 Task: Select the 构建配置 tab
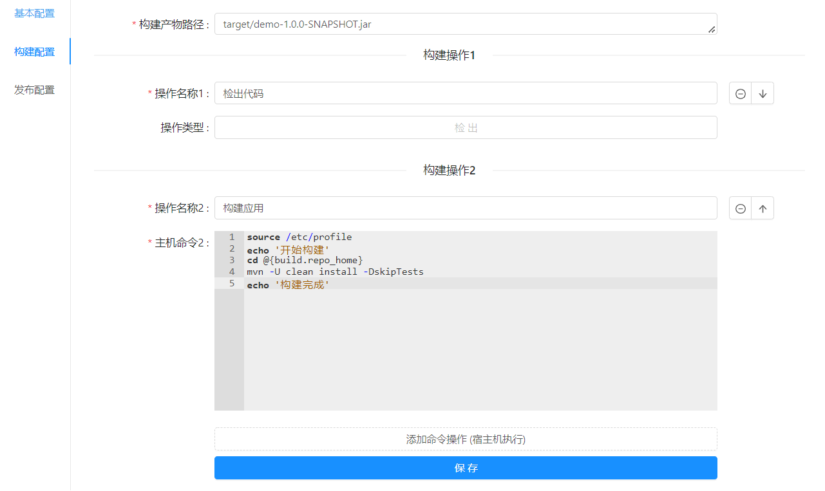[35, 51]
